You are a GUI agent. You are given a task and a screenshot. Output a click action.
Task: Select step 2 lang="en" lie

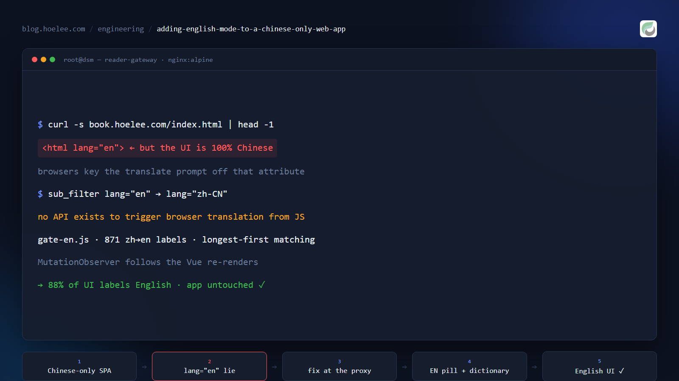[x=209, y=367]
